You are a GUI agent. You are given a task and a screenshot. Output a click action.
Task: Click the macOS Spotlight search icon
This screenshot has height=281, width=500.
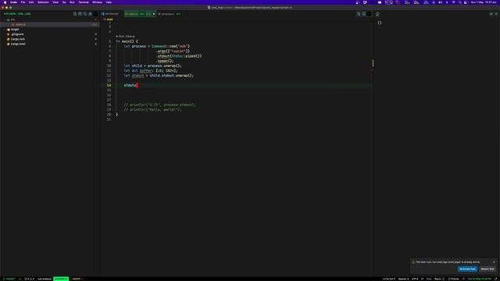460,2
